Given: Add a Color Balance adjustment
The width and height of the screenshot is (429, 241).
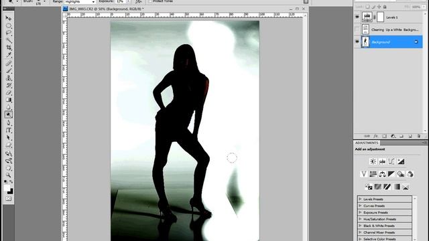Looking at the screenshot, I should pos(382,174).
